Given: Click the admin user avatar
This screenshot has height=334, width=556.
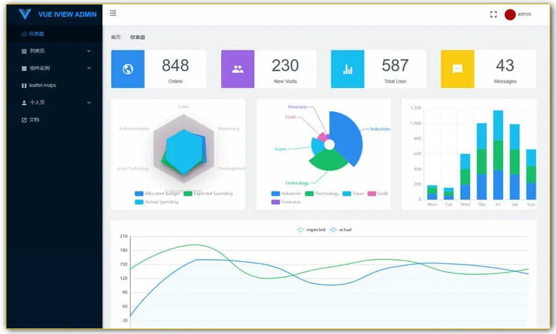Looking at the screenshot, I should [x=510, y=14].
